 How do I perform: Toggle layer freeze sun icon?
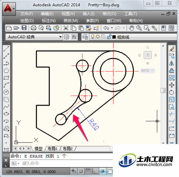(x=98, y=37)
